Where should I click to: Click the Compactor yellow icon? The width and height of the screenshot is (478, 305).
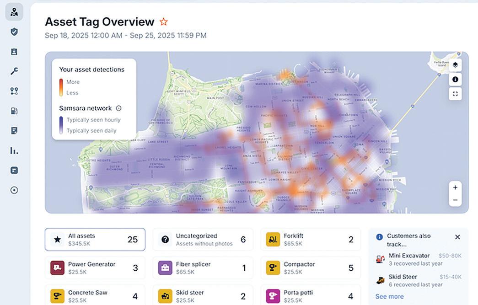[x=273, y=268]
